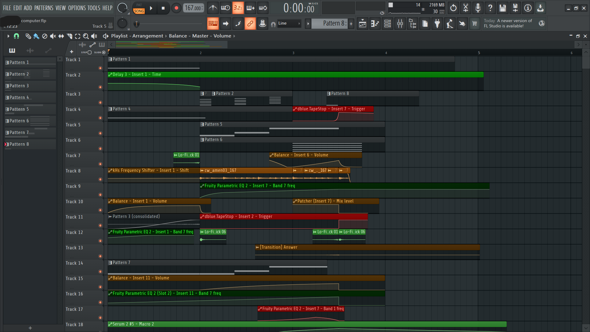Select the Draw pencil tool
This screenshot has width=590, height=332.
click(28, 36)
